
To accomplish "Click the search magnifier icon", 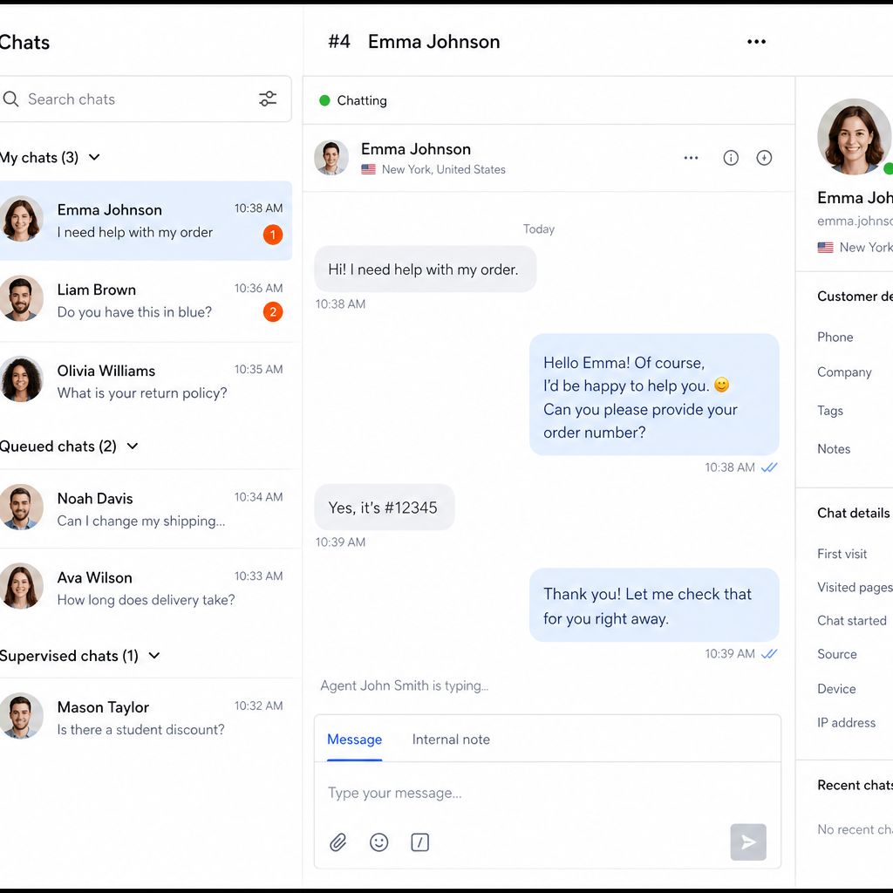I will [10, 99].
